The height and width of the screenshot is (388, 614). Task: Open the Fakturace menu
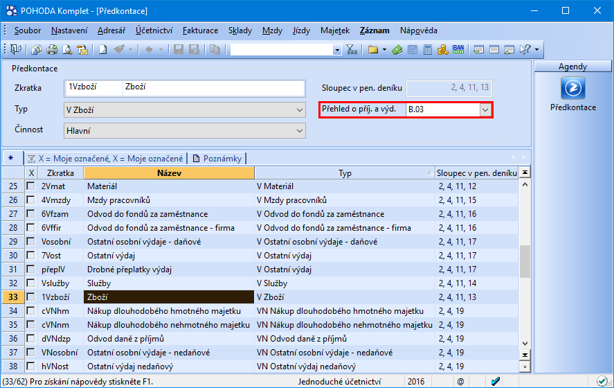coord(200,30)
